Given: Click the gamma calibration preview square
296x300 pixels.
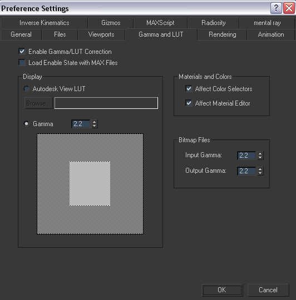Looking at the screenshot, I should [x=90, y=184].
